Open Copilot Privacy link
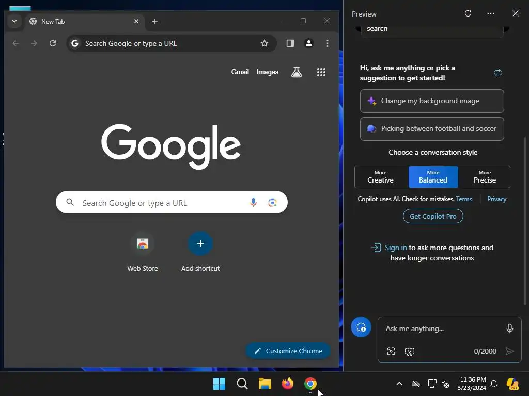Viewport: 529px width, 396px height. 497,199
